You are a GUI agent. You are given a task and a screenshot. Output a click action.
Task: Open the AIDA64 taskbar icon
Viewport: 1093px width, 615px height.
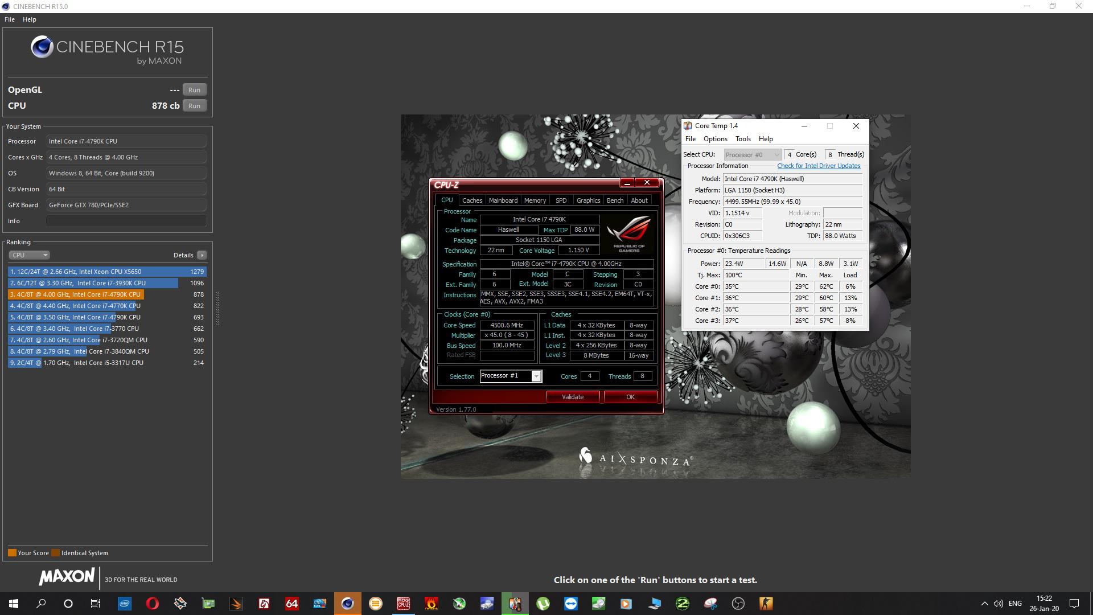tap(291, 604)
